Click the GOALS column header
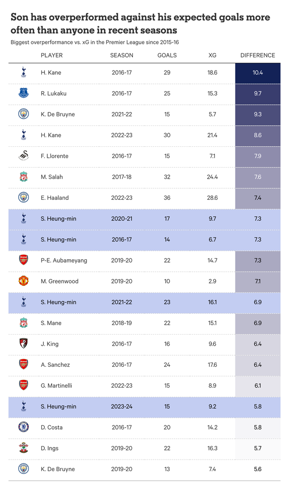 tap(167, 56)
